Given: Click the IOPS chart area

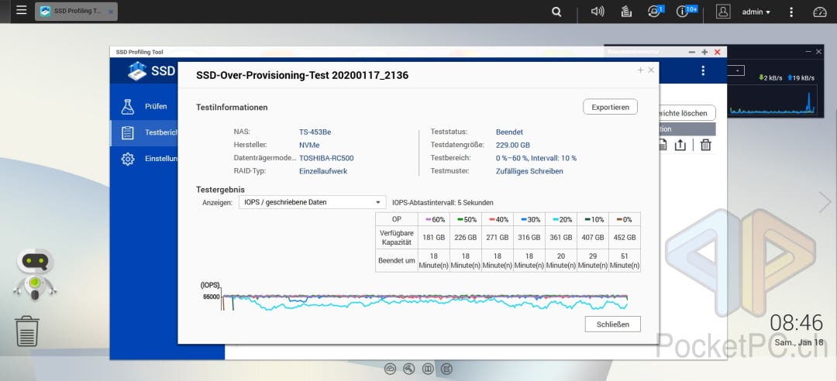Looking at the screenshot, I should pos(425,302).
